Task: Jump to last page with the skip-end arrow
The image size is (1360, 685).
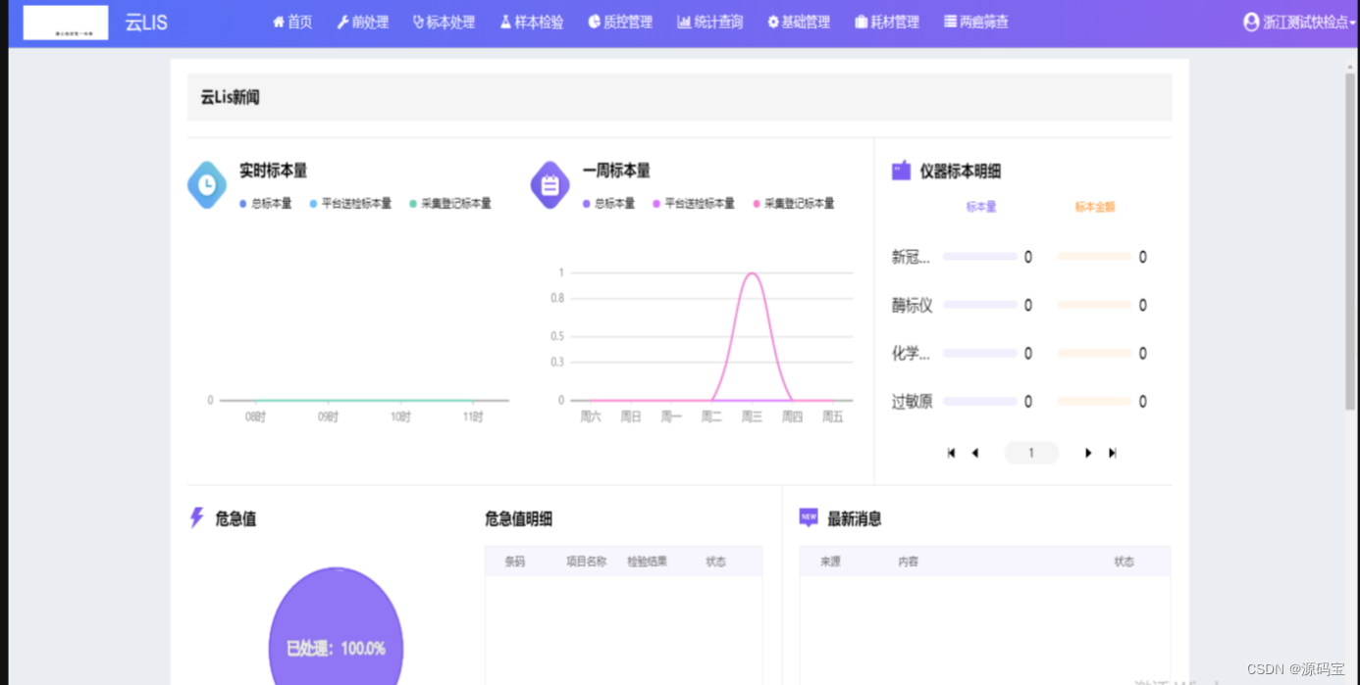Action: coord(1112,452)
